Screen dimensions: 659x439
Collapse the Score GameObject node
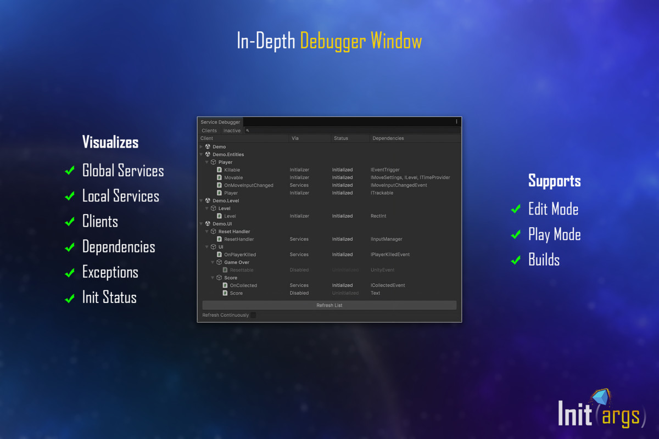[x=213, y=277]
